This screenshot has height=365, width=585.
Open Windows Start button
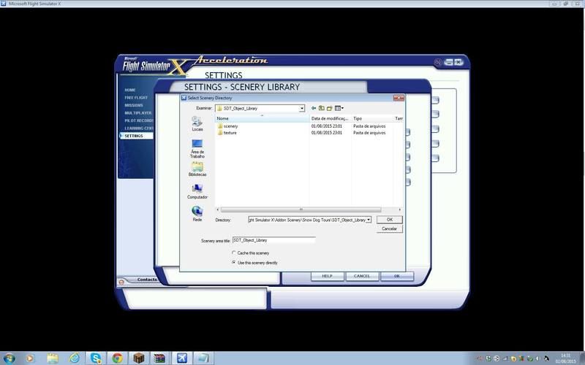click(x=9, y=358)
